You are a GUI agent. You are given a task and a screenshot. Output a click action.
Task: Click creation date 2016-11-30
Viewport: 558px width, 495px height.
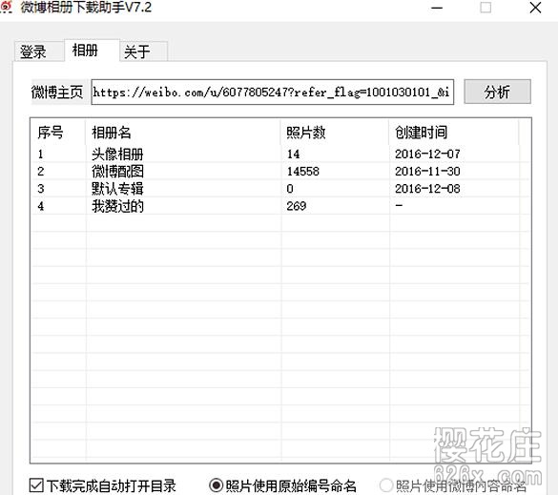coord(427,172)
